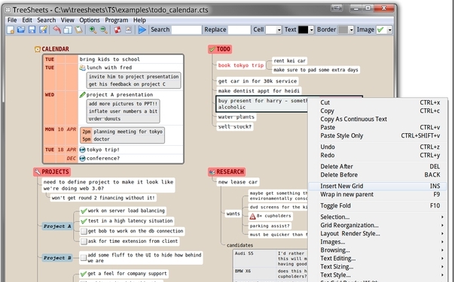Open the Options menu
Image resolution: width=455 pixels, height=282 pixels.
click(x=90, y=20)
